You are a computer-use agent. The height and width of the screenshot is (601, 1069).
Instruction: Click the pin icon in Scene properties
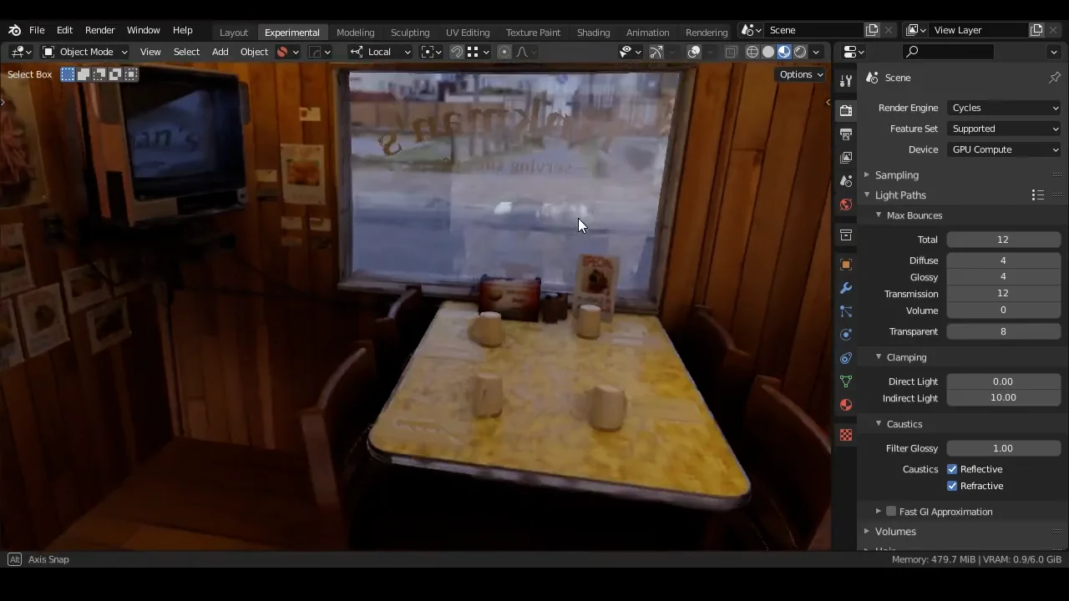point(1055,78)
